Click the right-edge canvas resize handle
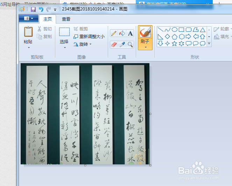Image resolution: width=232 pixels, height=186 pixels. tap(150, 114)
